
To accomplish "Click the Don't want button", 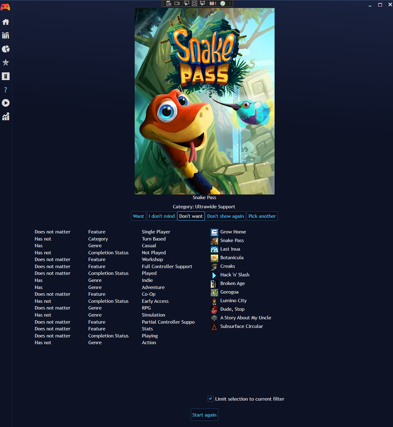I will pos(191,216).
